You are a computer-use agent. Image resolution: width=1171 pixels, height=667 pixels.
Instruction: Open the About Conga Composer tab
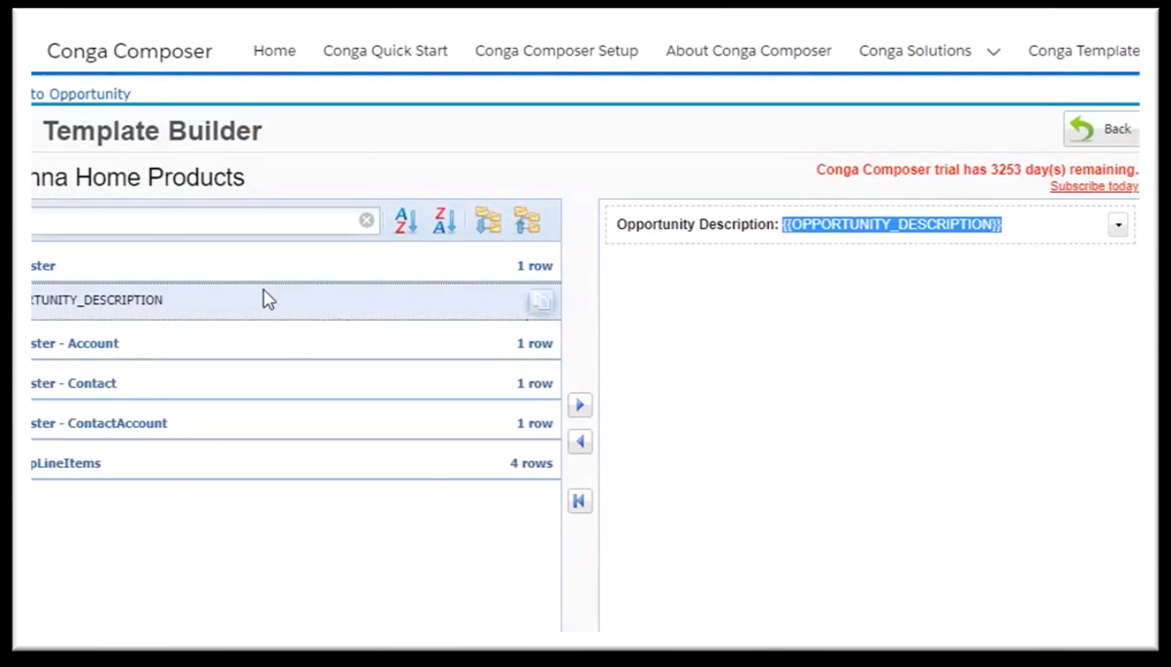click(748, 51)
